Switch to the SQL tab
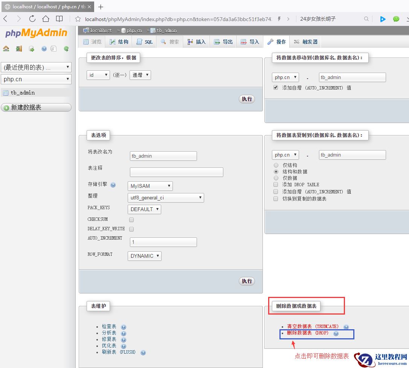The image size is (409, 368). point(145,42)
